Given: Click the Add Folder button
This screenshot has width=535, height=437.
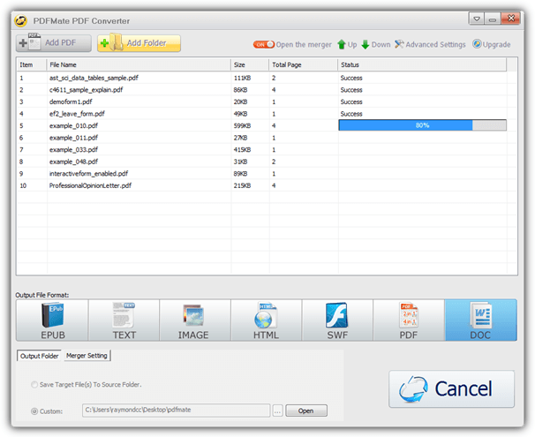Looking at the screenshot, I should click(x=139, y=43).
